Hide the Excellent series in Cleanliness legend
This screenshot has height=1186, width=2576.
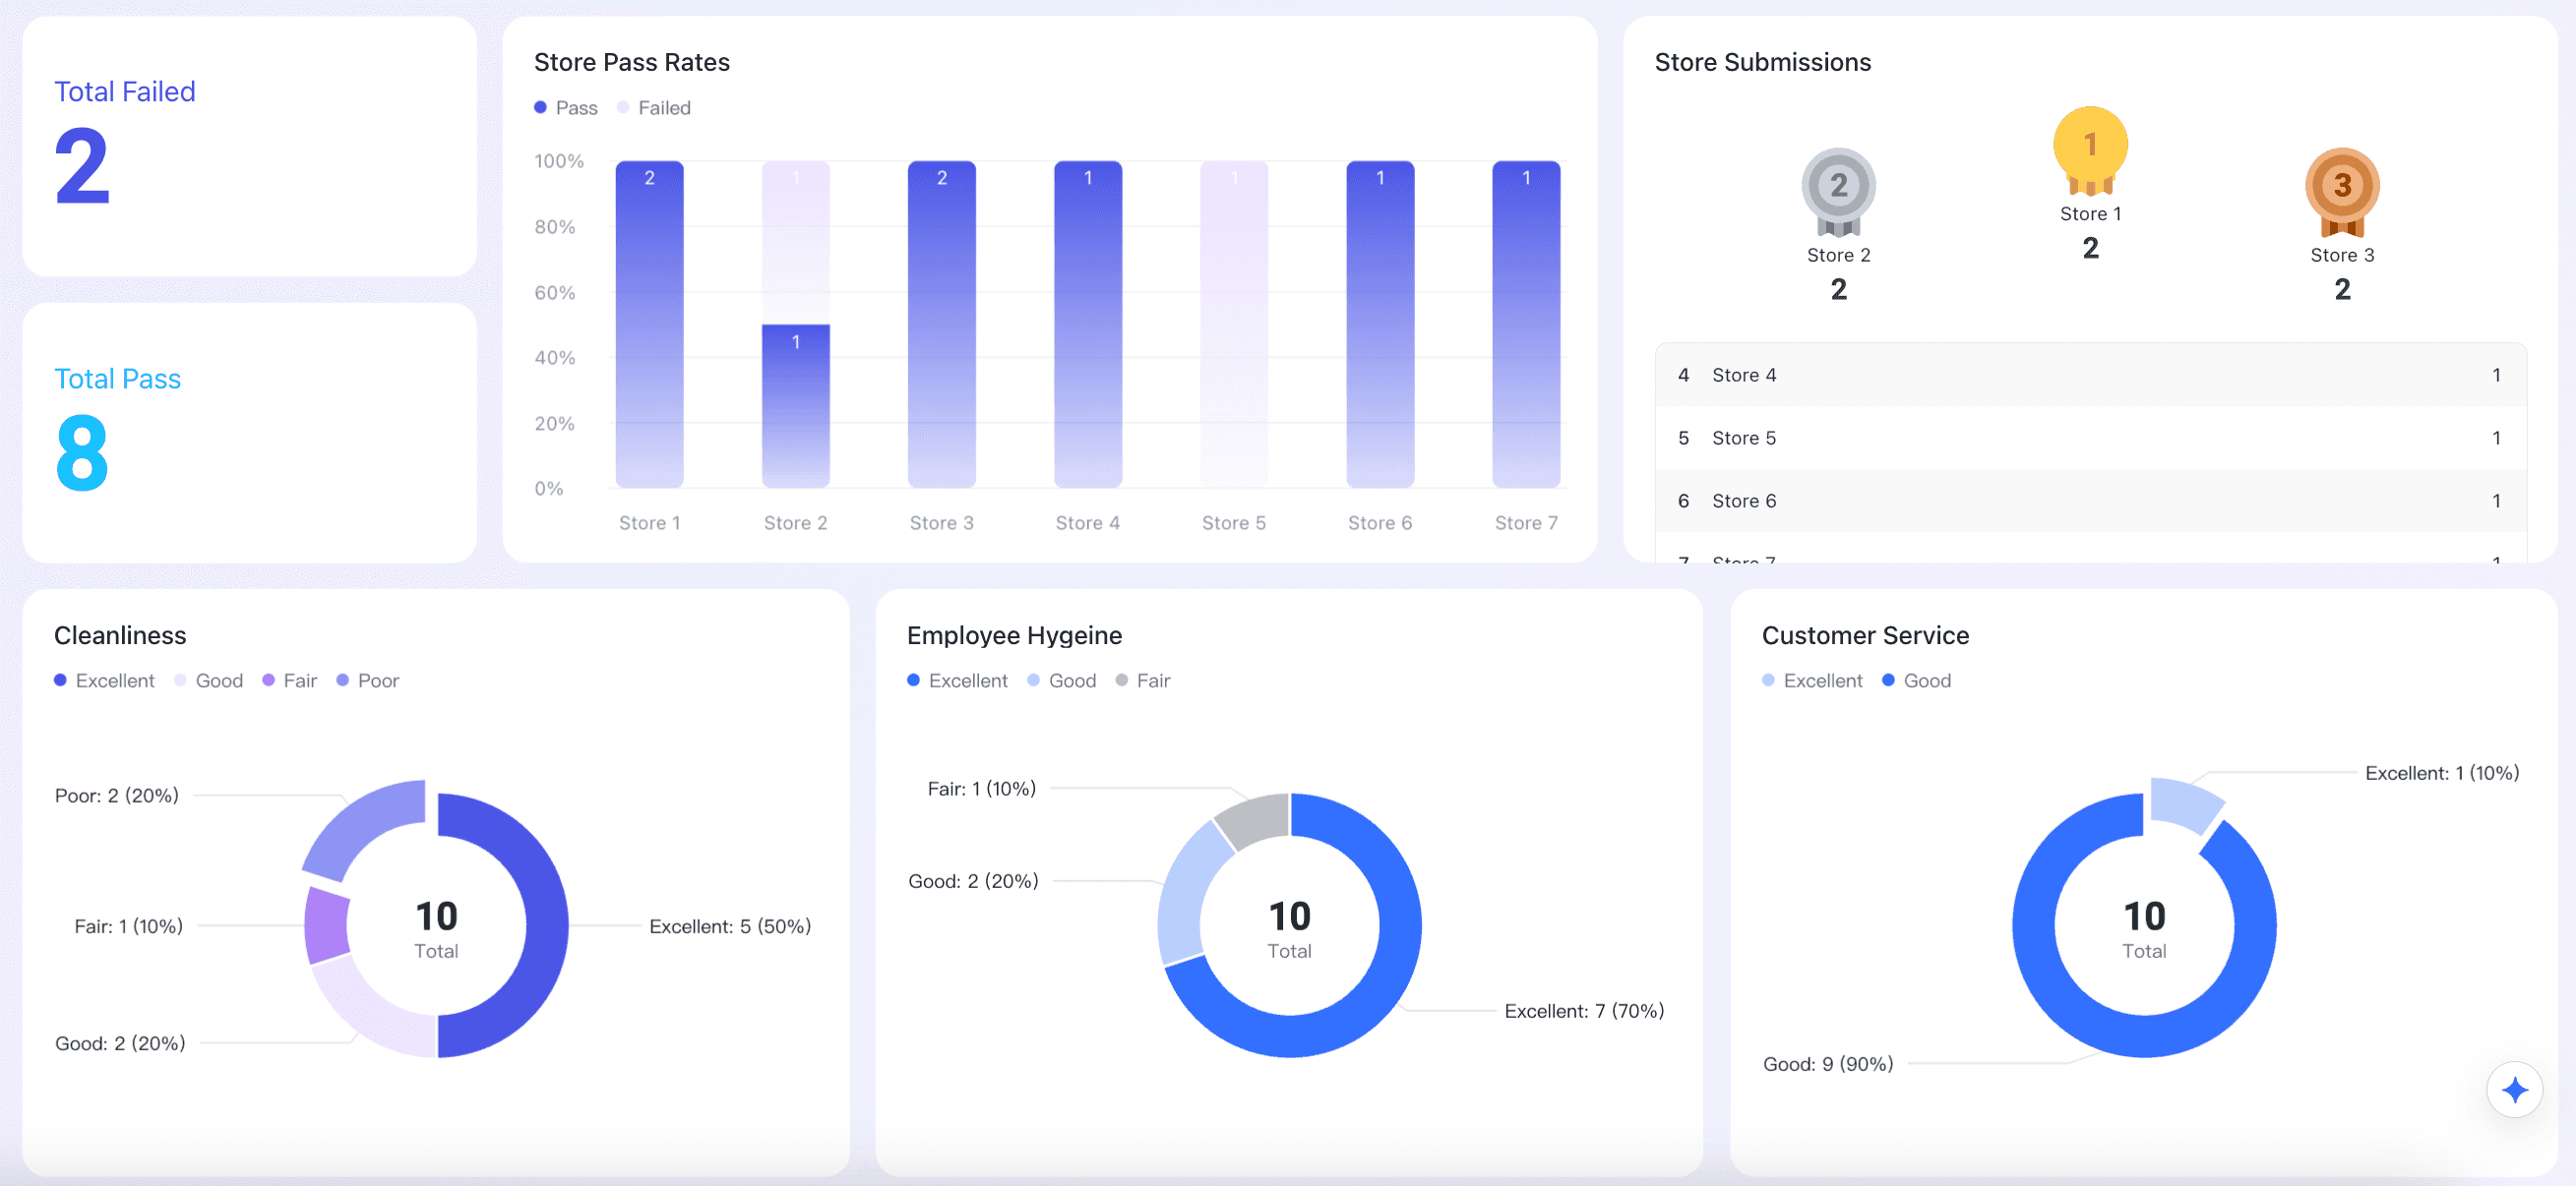(104, 681)
